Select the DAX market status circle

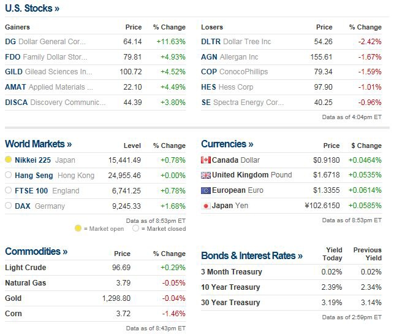pos(9,206)
